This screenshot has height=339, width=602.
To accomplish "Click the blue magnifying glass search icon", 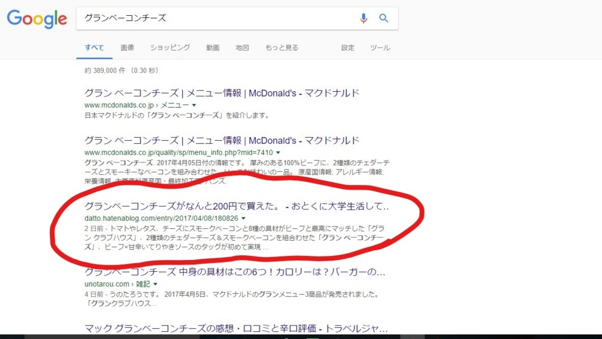I will 383,18.
